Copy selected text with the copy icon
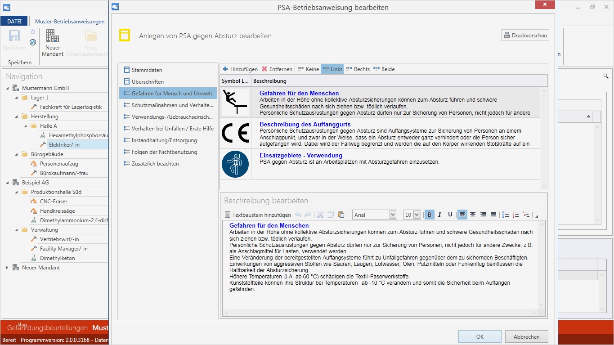The height and width of the screenshot is (345, 614). pos(331,215)
